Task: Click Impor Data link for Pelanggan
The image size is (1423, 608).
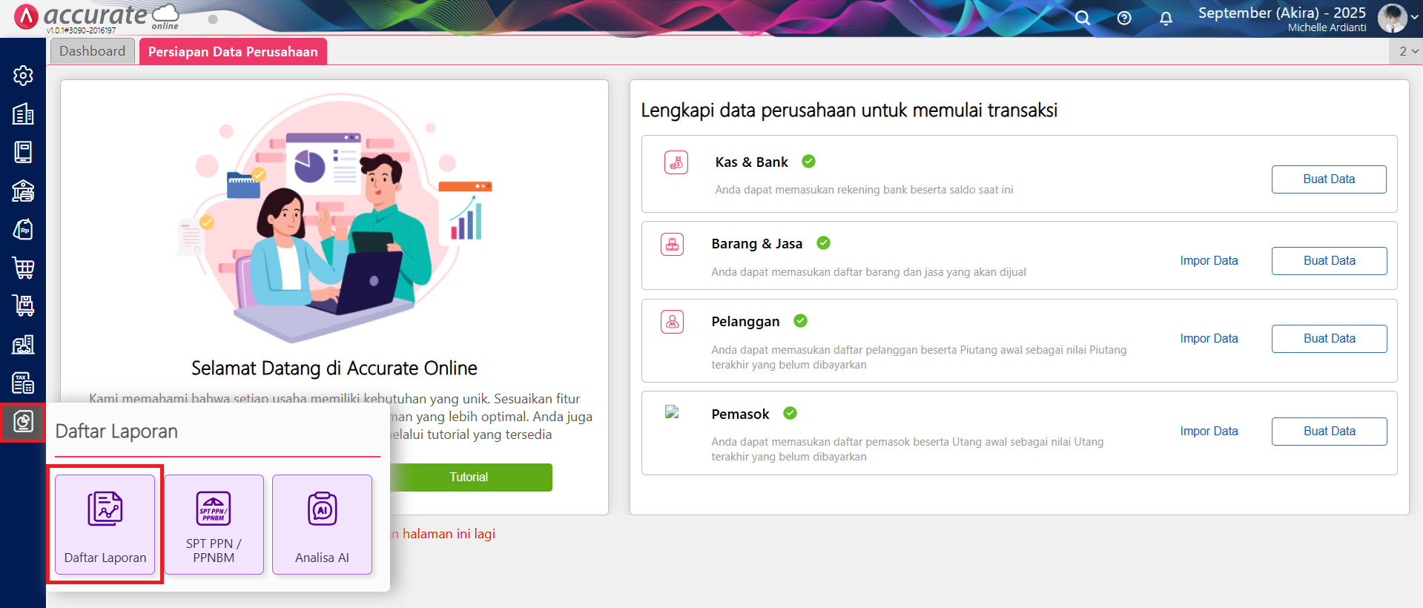Action: pyautogui.click(x=1209, y=339)
